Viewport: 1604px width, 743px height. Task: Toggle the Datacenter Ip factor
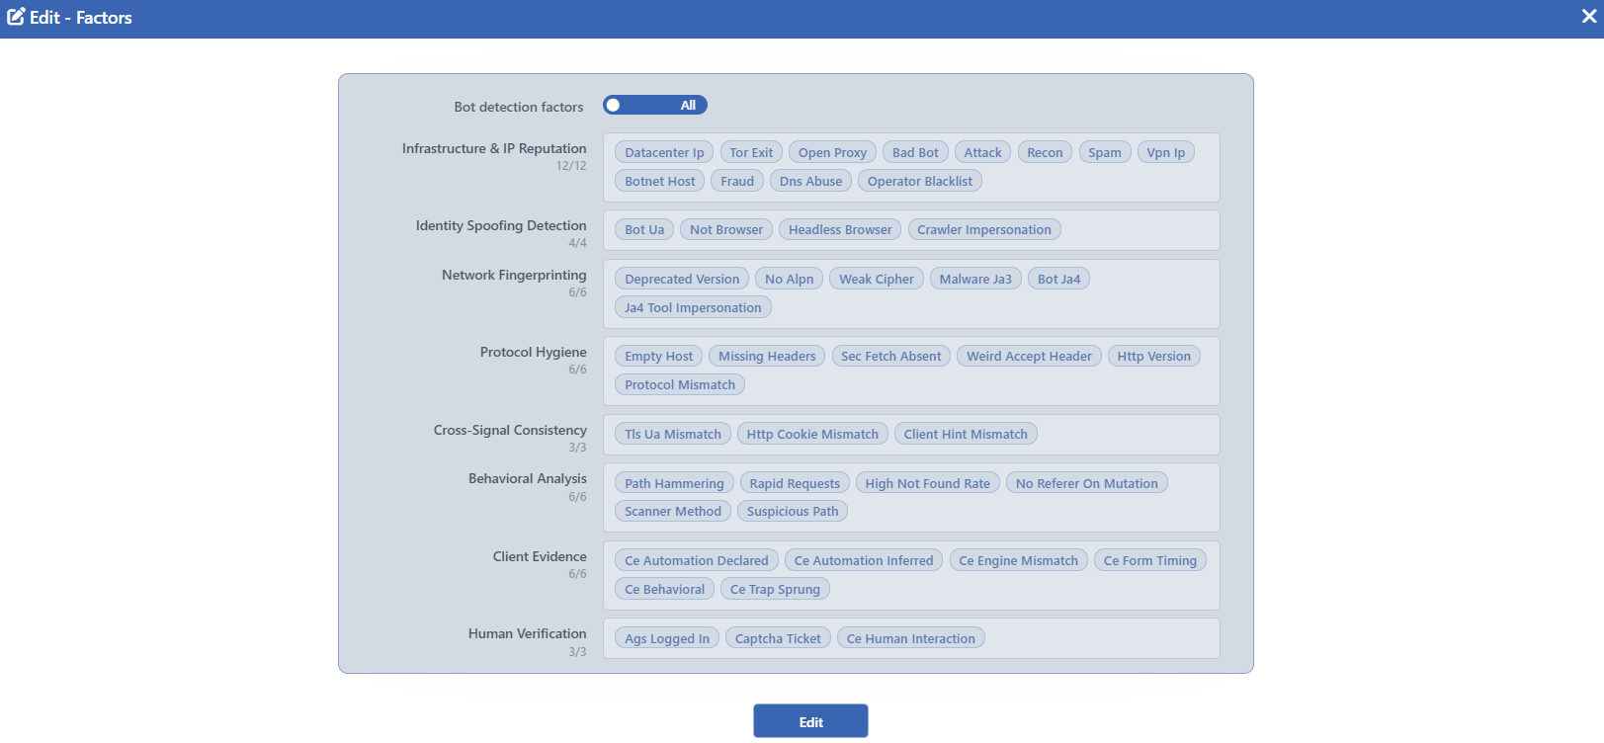664,152
